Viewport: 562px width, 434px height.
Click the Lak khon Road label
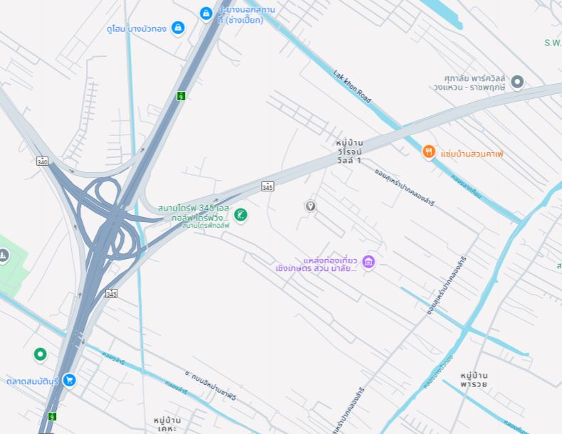[352, 86]
